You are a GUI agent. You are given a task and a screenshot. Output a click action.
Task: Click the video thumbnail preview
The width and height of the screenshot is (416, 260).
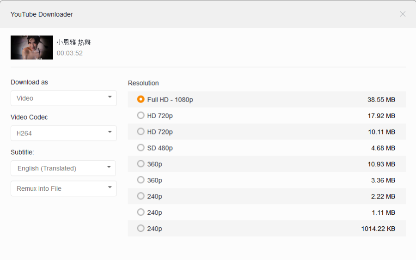click(x=32, y=48)
